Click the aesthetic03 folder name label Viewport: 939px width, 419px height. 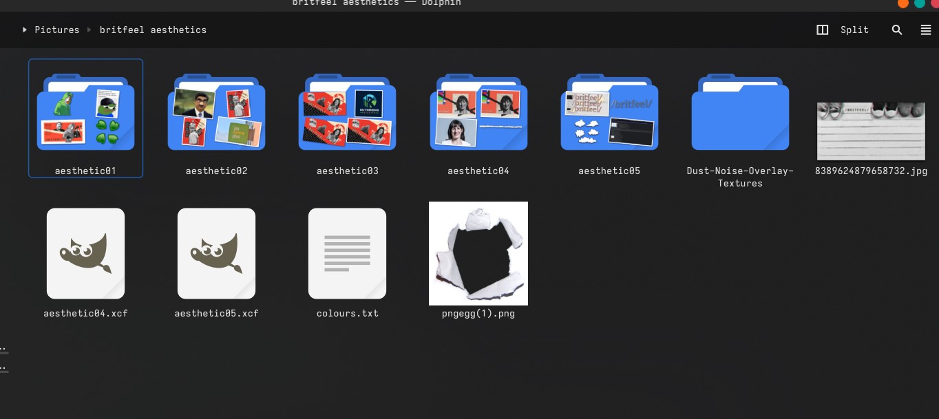[347, 171]
